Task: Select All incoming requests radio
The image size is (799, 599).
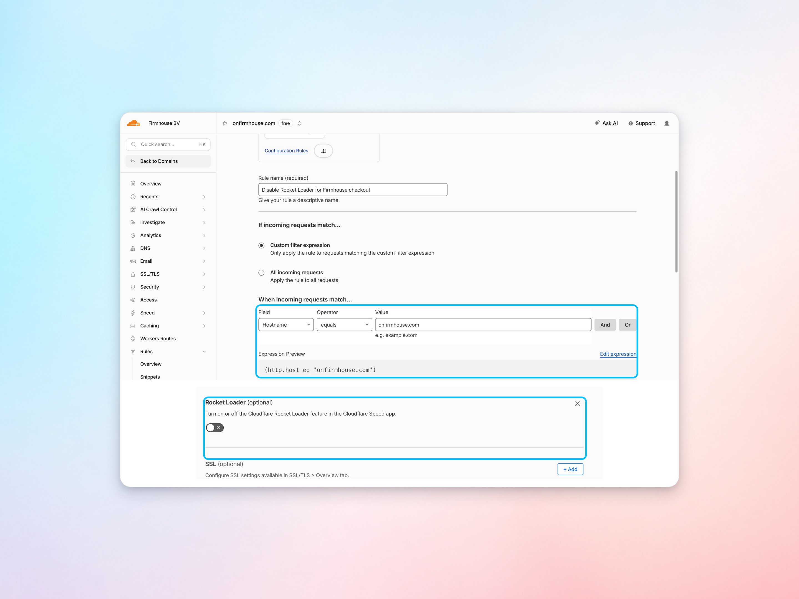Action: click(262, 273)
